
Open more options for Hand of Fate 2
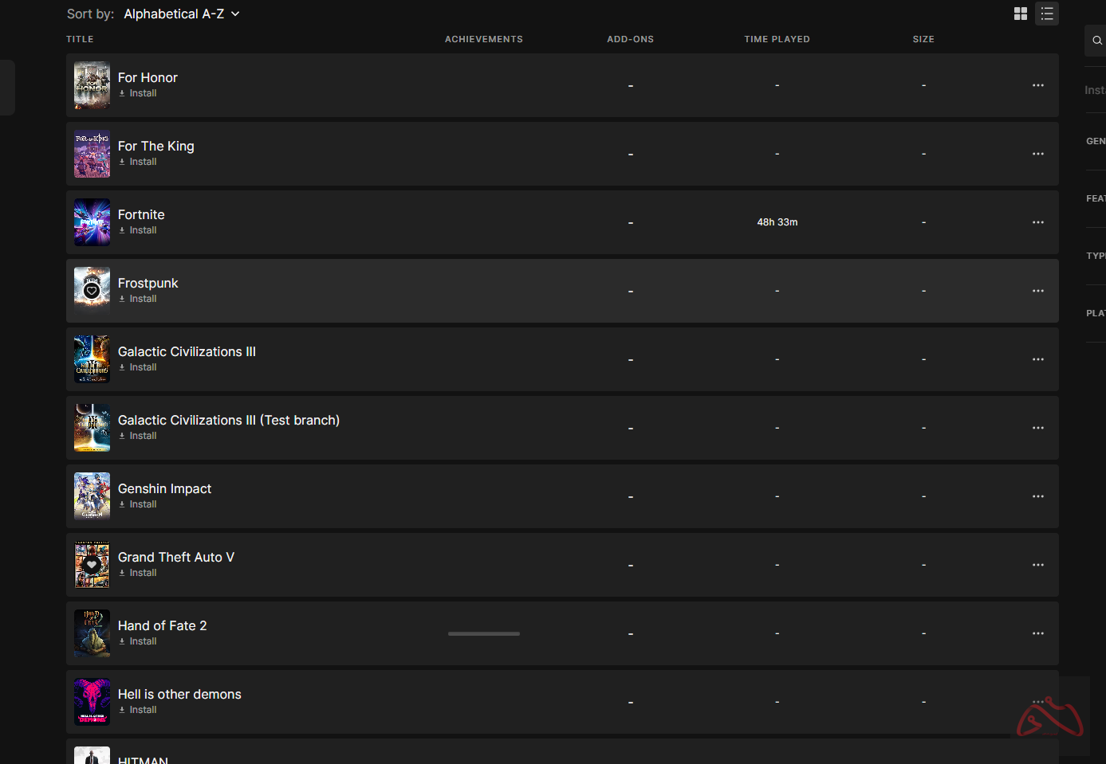[1037, 633]
